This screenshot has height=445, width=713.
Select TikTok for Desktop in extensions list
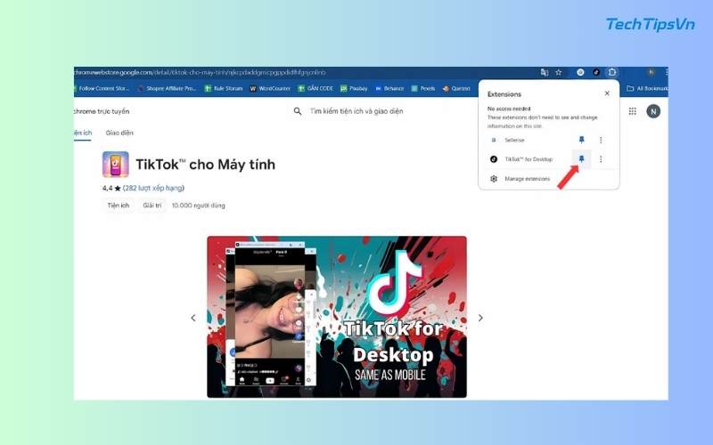coord(529,159)
